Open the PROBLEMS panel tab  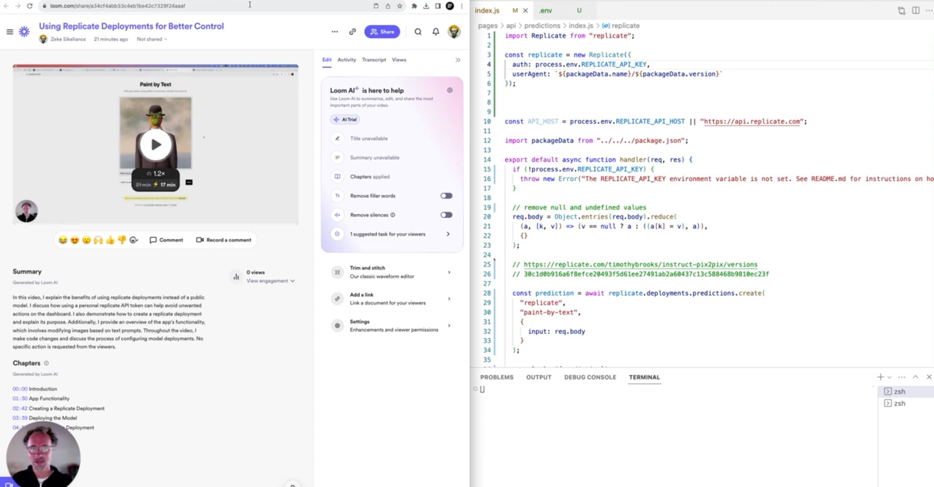pos(497,377)
